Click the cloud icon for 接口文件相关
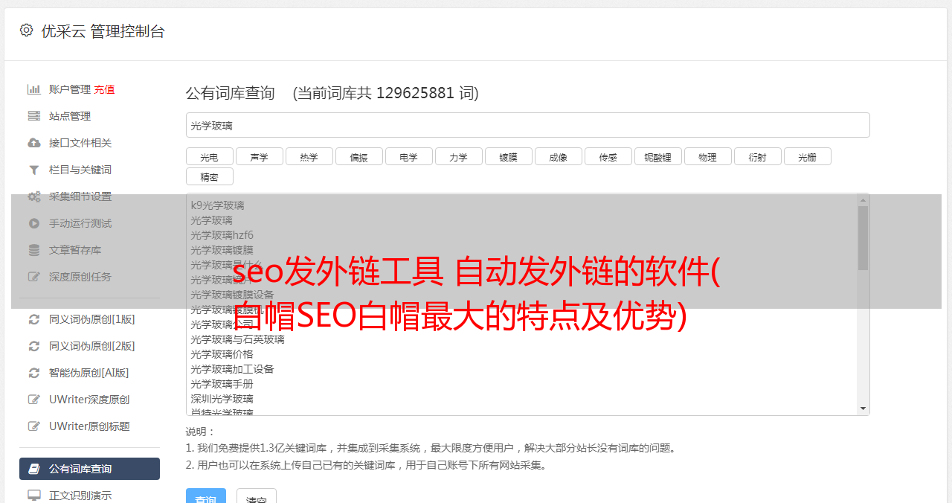This screenshot has height=503, width=952. (x=33, y=143)
